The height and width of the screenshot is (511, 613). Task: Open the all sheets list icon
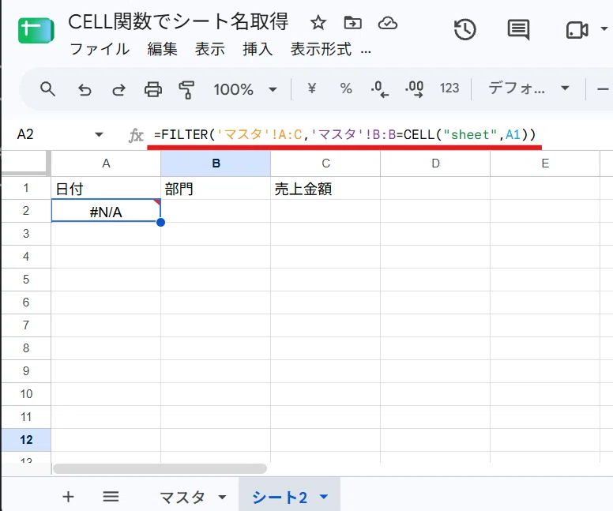(111, 497)
